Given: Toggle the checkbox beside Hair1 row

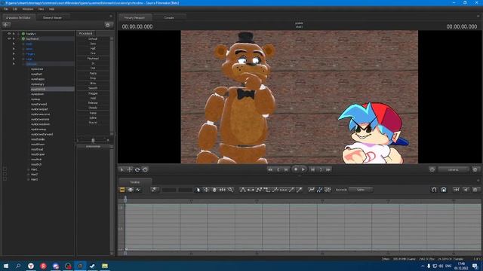Looking at the screenshot, I should coord(5,169).
